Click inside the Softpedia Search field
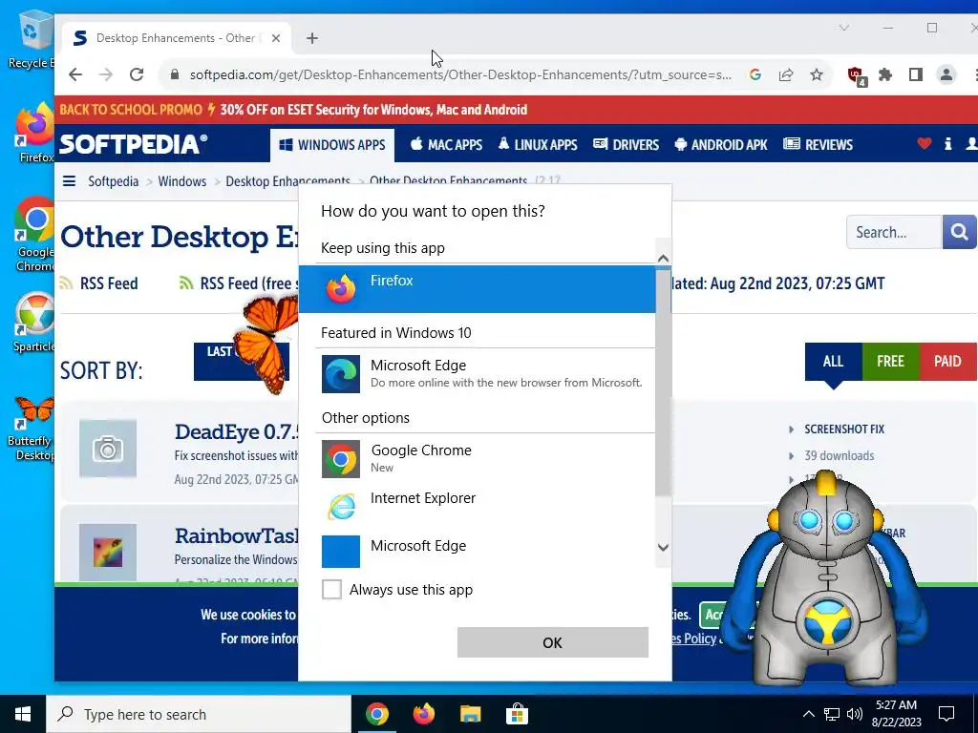Screen dimensions: 978x733 893,232
